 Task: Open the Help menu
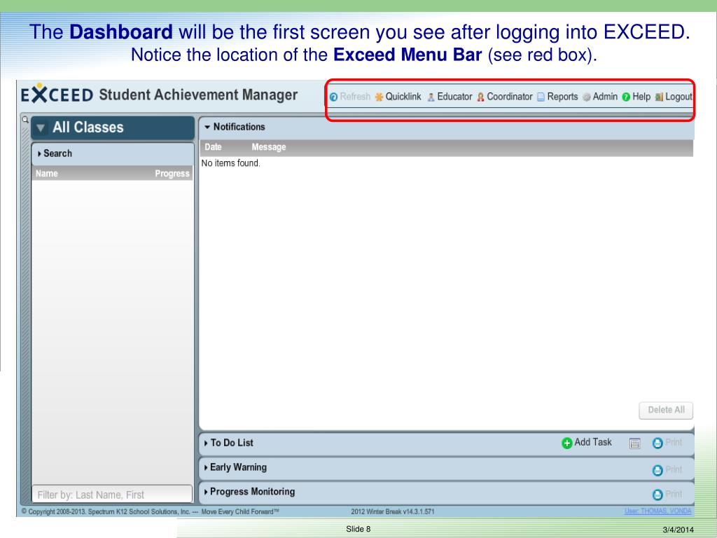[x=641, y=97]
